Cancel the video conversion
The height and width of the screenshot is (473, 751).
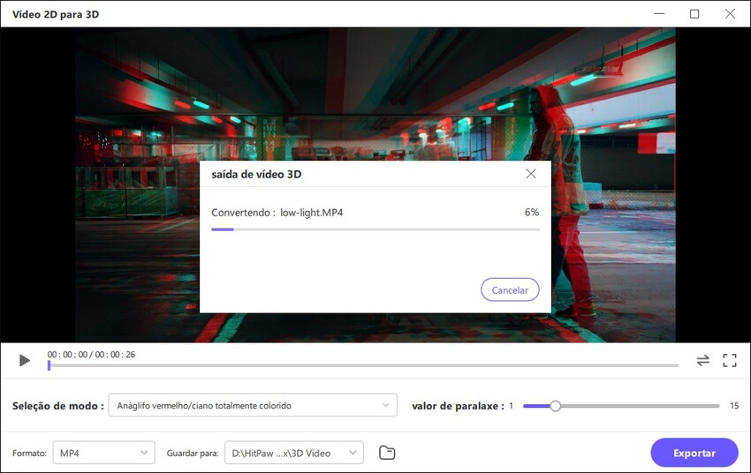pos(510,289)
